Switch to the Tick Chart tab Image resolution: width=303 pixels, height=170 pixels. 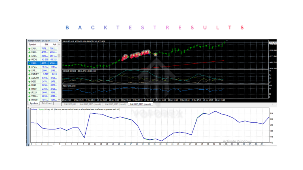click(47, 103)
